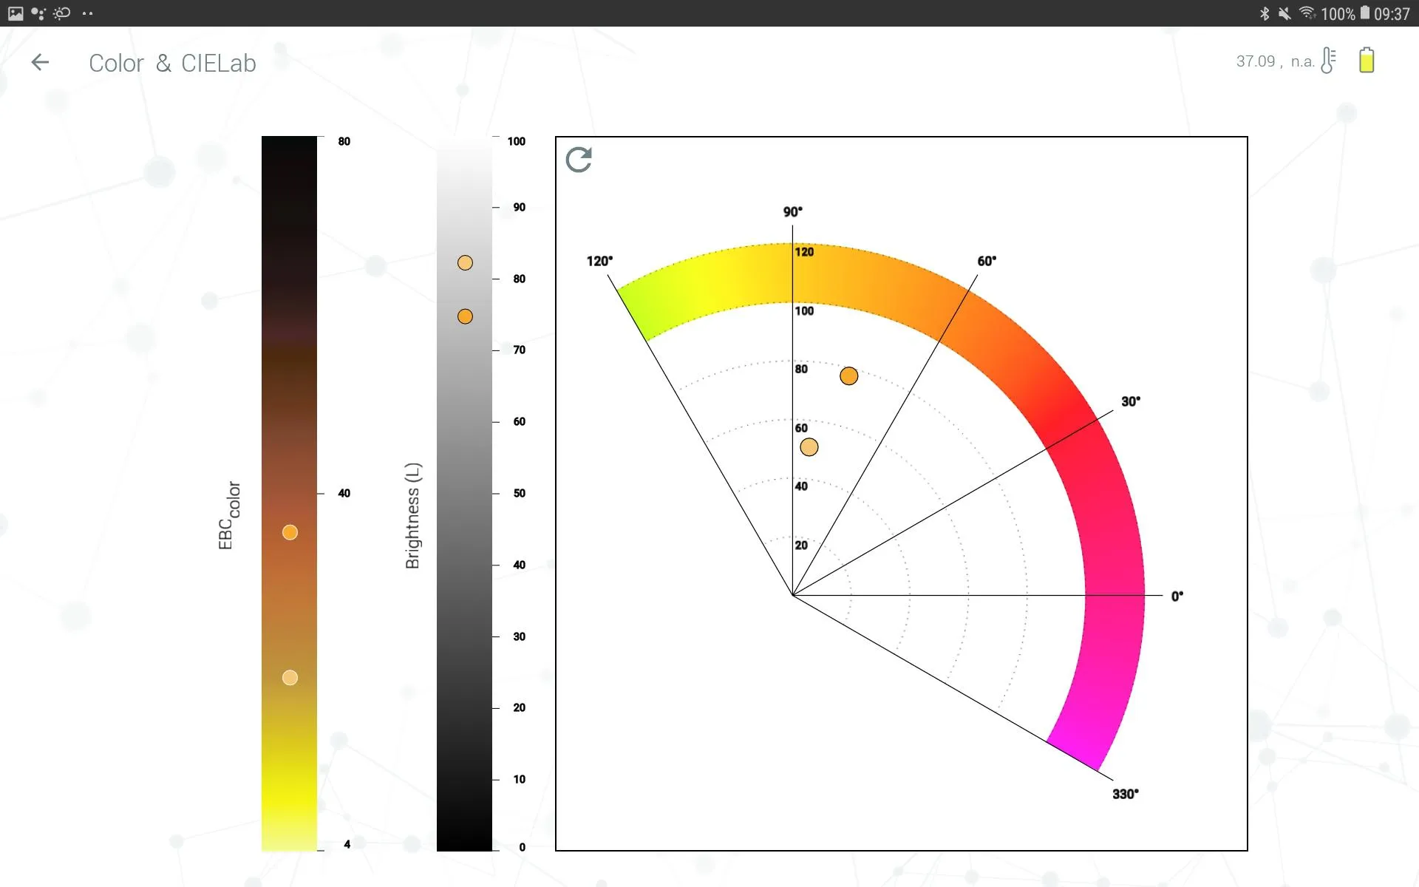Screen dimensions: 1419x887
Task: Click the 37.09 , n.a. reading
Action: pyautogui.click(x=1276, y=61)
